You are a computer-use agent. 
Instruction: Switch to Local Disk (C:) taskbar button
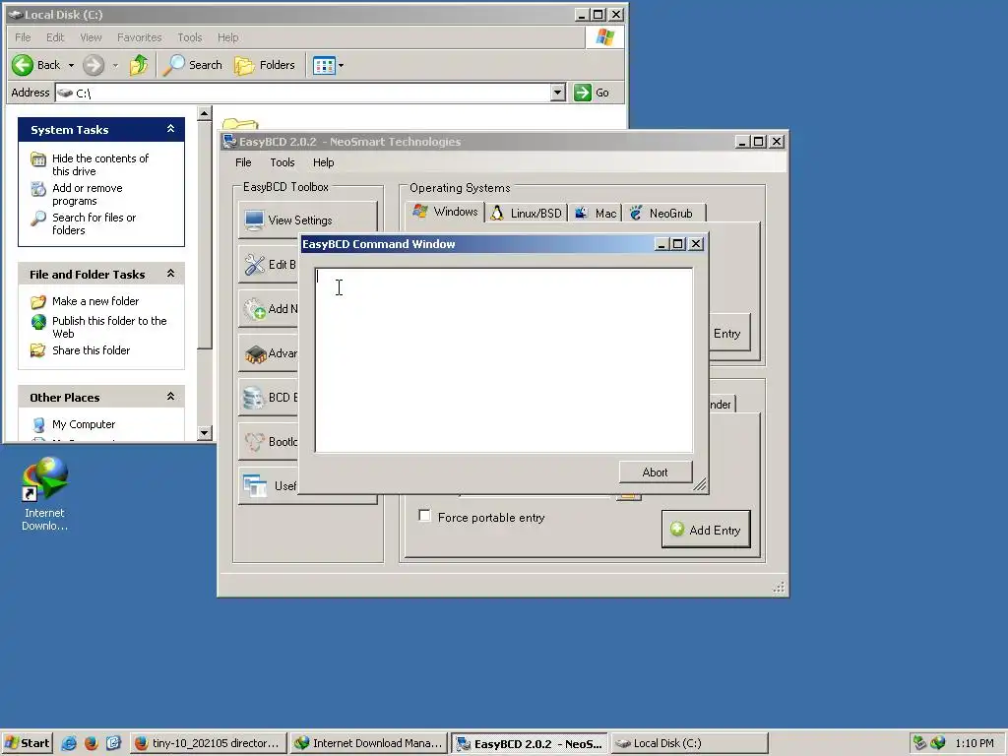coord(689,743)
